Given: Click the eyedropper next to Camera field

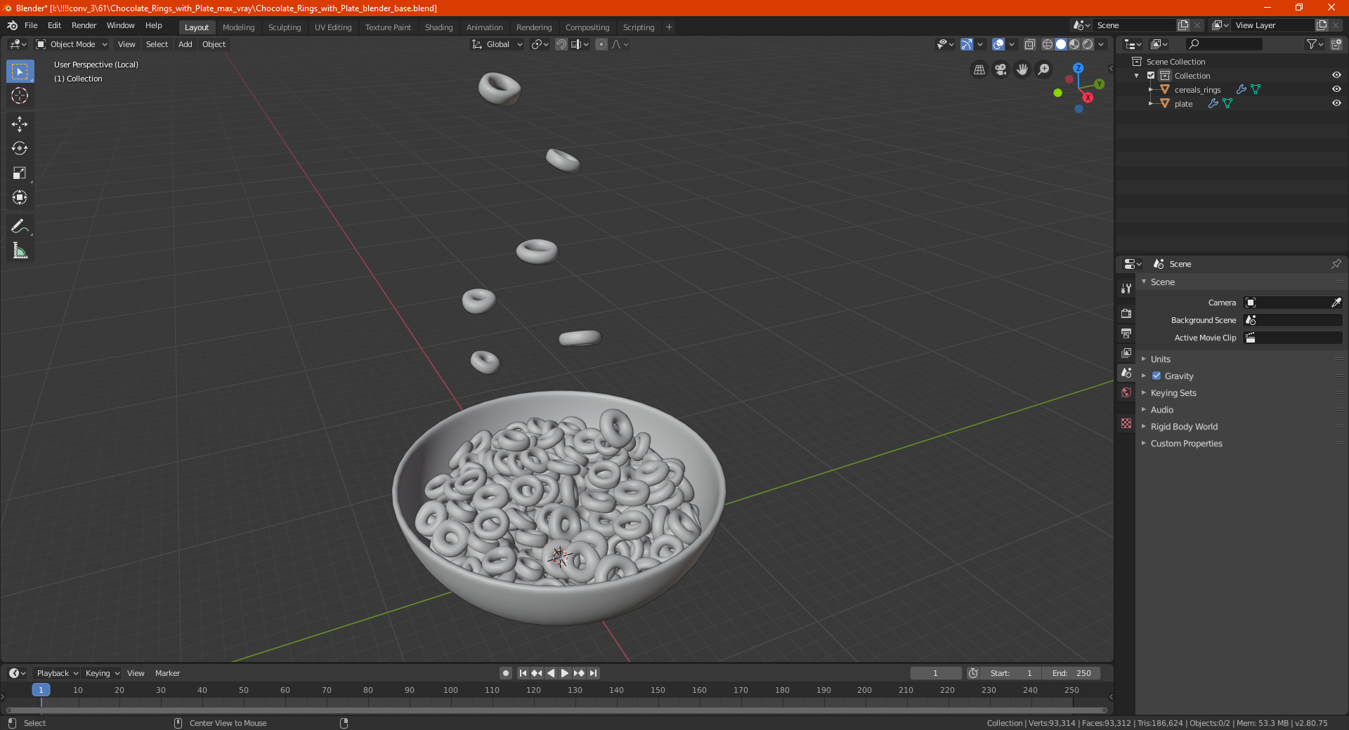Looking at the screenshot, I should 1336,303.
